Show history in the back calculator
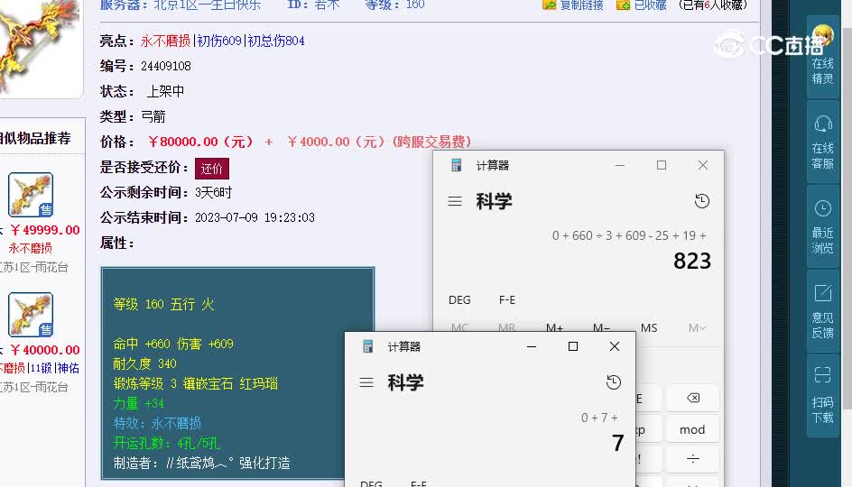Screen dimensions: 852x487 coord(702,201)
